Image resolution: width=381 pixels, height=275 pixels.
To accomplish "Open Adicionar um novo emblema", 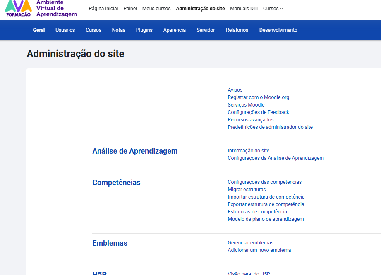I will click(259, 250).
